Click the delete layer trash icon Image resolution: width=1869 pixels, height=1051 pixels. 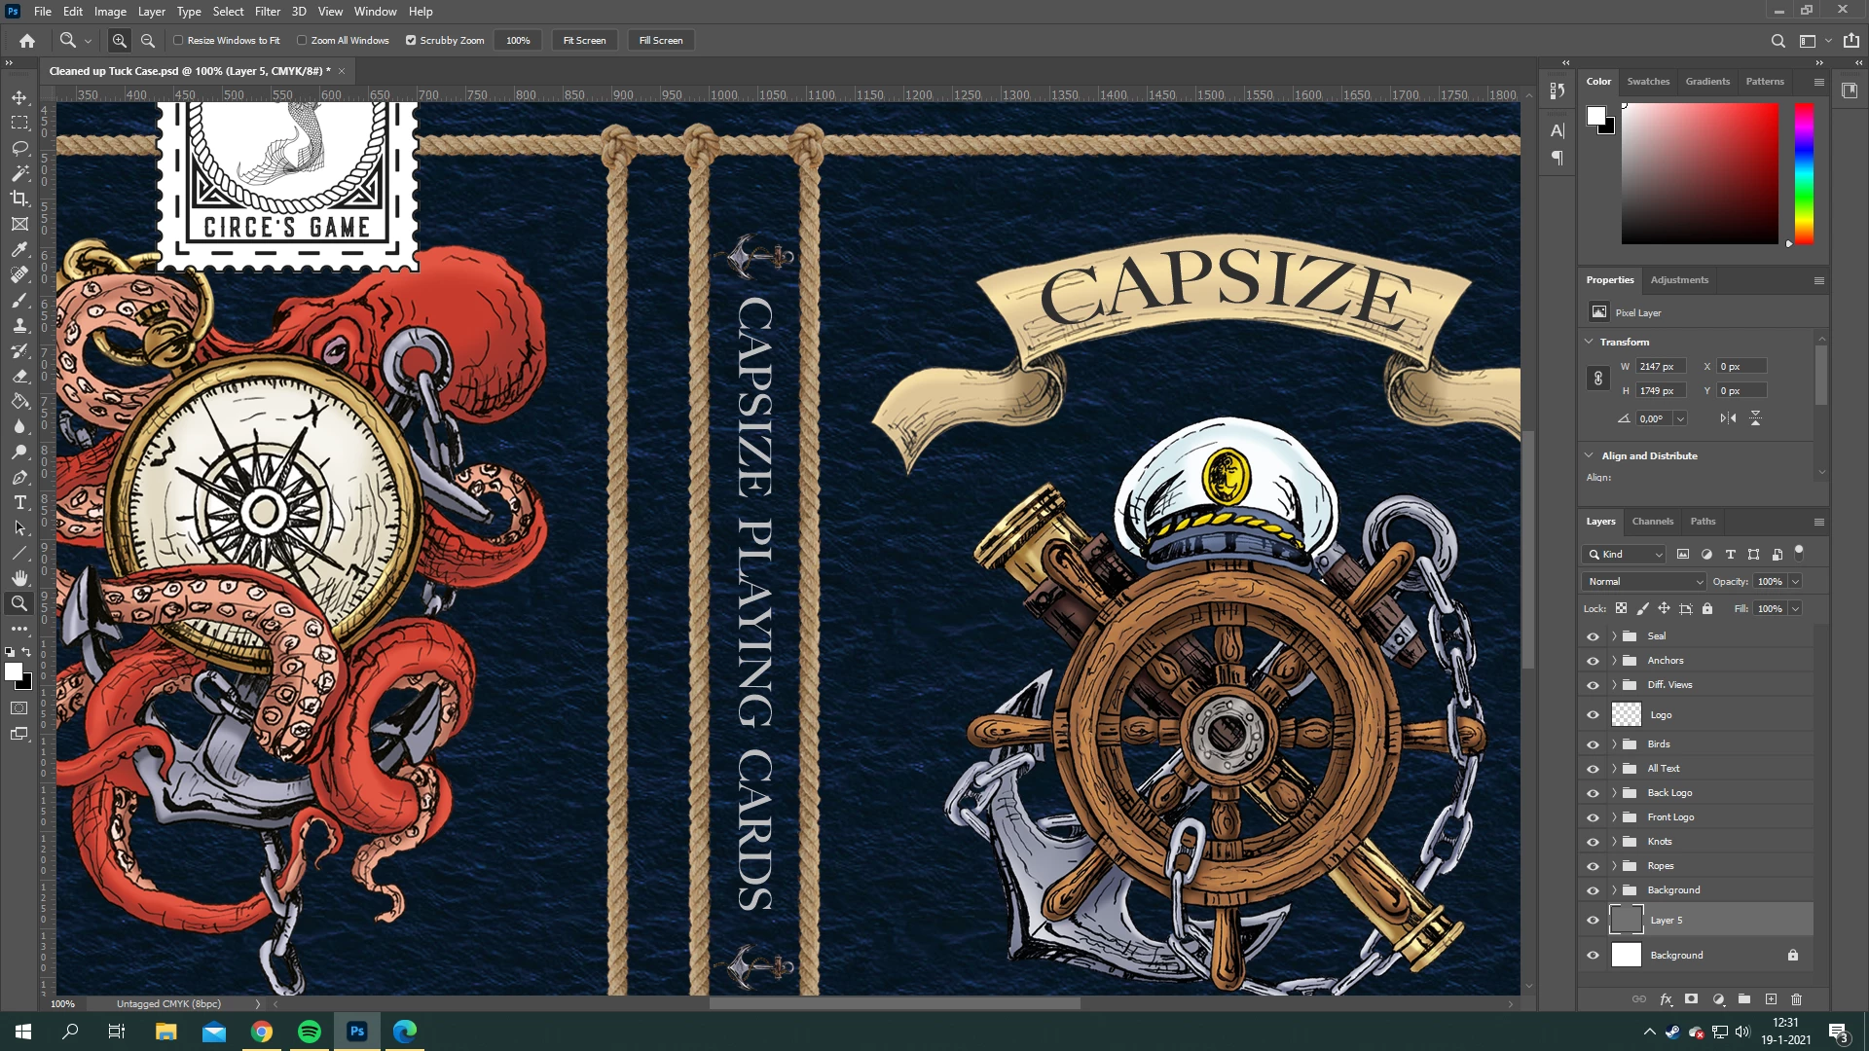pyautogui.click(x=1797, y=999)
